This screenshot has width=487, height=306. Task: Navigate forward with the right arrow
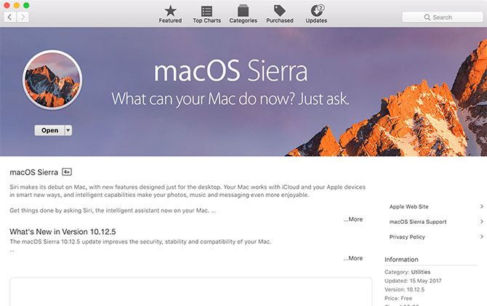click(x=23, y=17)
